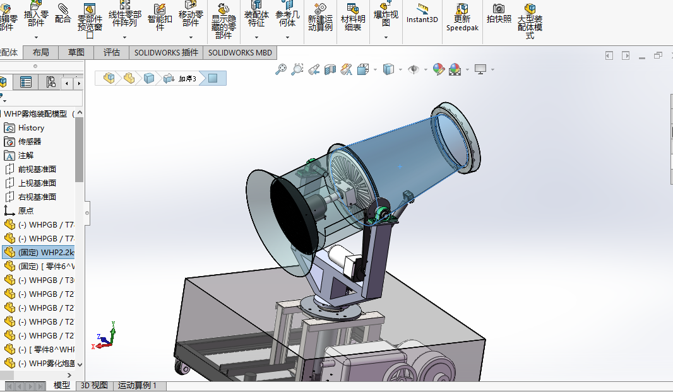Click Edit Appearance color ball icon
The width and height of the screenshot is (673, 392).
click(x=439, y=69)
